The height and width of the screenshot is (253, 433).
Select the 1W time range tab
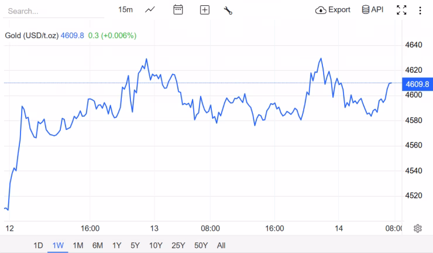58,245
